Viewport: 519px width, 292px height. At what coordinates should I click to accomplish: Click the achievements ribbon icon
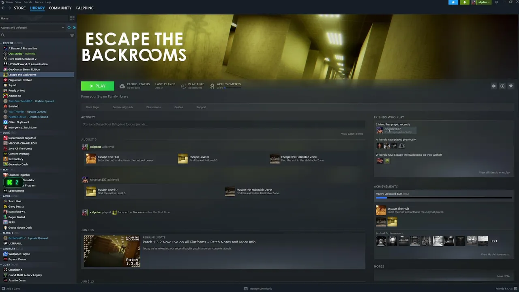coord(212,86)
